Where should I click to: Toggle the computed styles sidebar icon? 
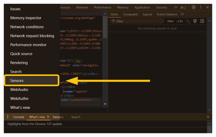tap(202, 21)
